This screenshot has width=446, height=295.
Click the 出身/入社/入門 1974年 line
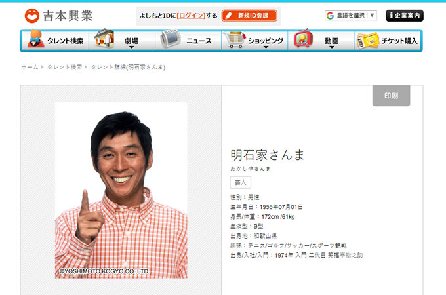pos(296,255)
